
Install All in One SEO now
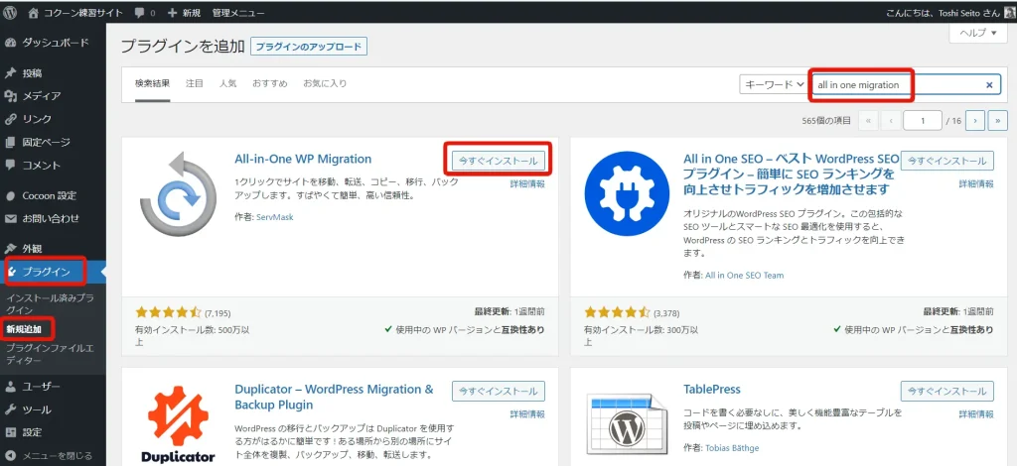946,161
